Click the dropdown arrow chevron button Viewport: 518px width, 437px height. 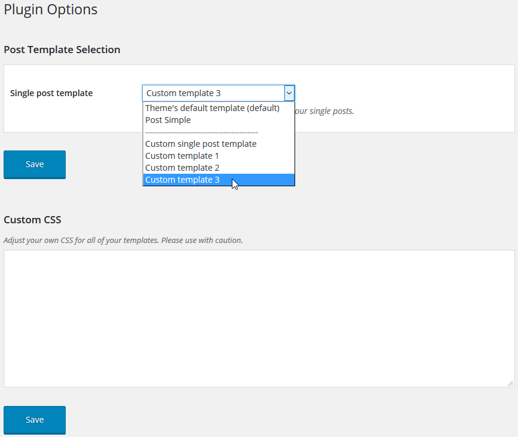pos(289,93)
